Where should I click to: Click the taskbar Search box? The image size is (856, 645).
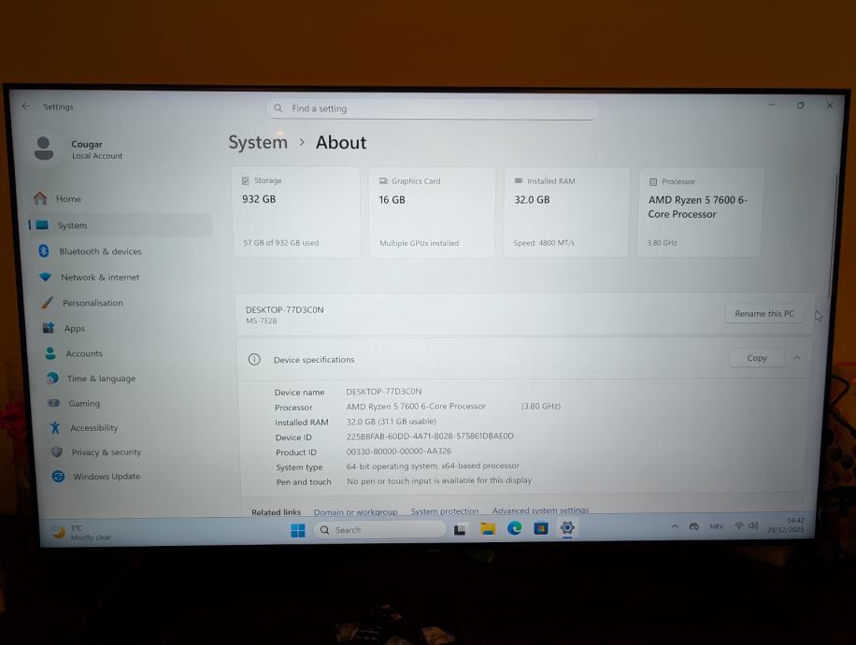coord(380,530)
